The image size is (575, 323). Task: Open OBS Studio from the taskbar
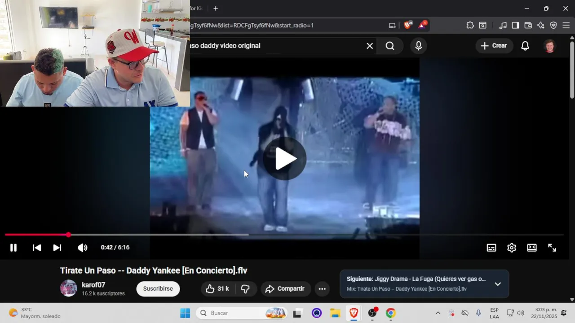point(372,313)
